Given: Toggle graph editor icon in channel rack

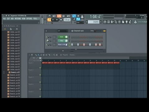Looking at the screenshot, I should 104,31.
